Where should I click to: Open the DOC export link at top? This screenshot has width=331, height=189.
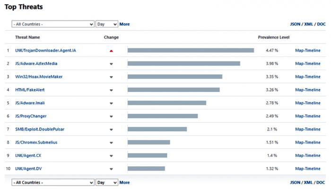click(321, 24)
